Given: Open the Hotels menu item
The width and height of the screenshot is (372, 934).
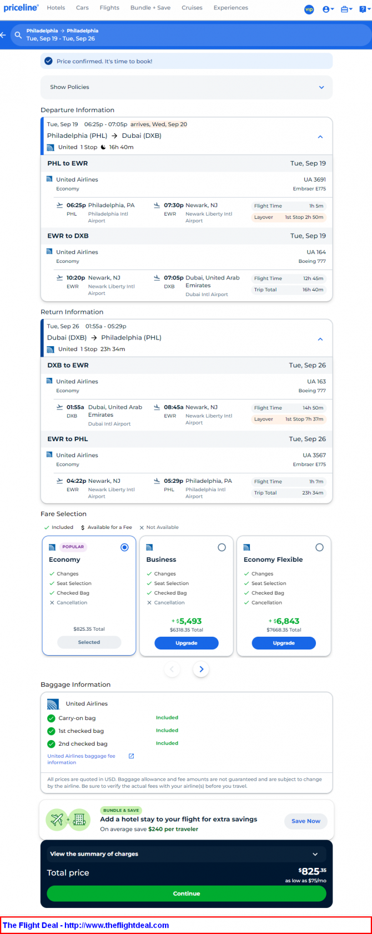Looking at the screenshot, I should pyautogui.click(x=56, y=8).
